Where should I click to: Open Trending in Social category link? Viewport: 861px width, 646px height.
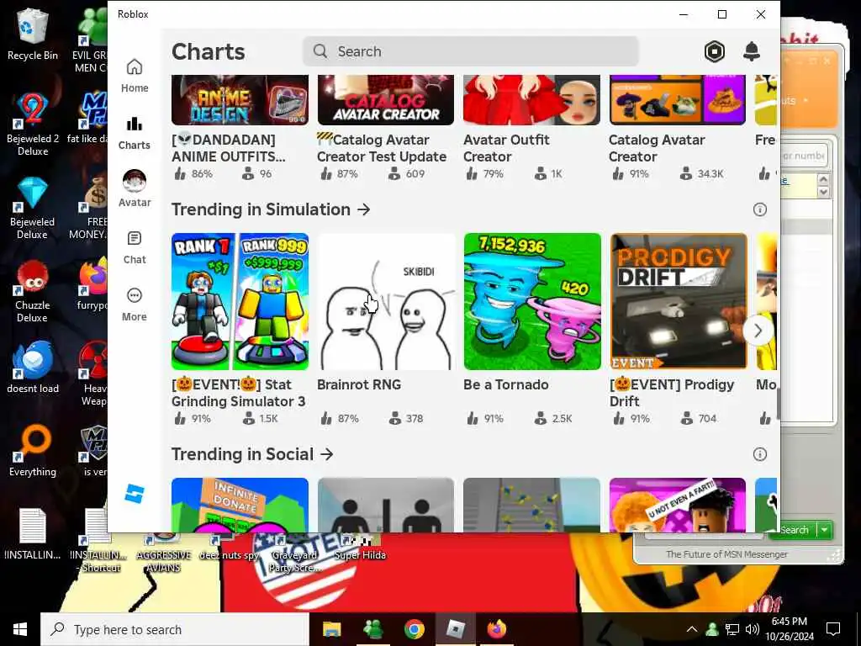tap(252, 454)
